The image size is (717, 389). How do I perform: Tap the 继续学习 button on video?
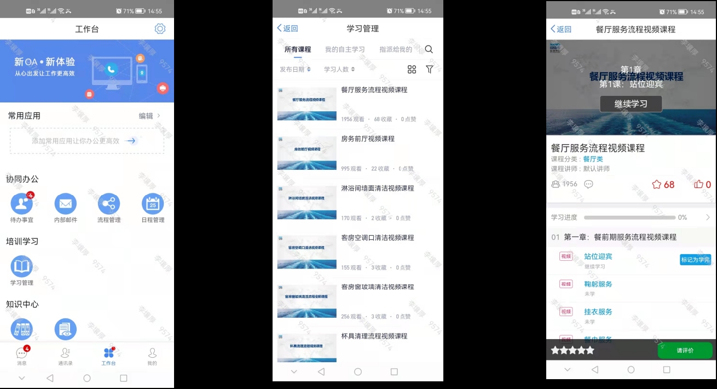pos(631,104)
